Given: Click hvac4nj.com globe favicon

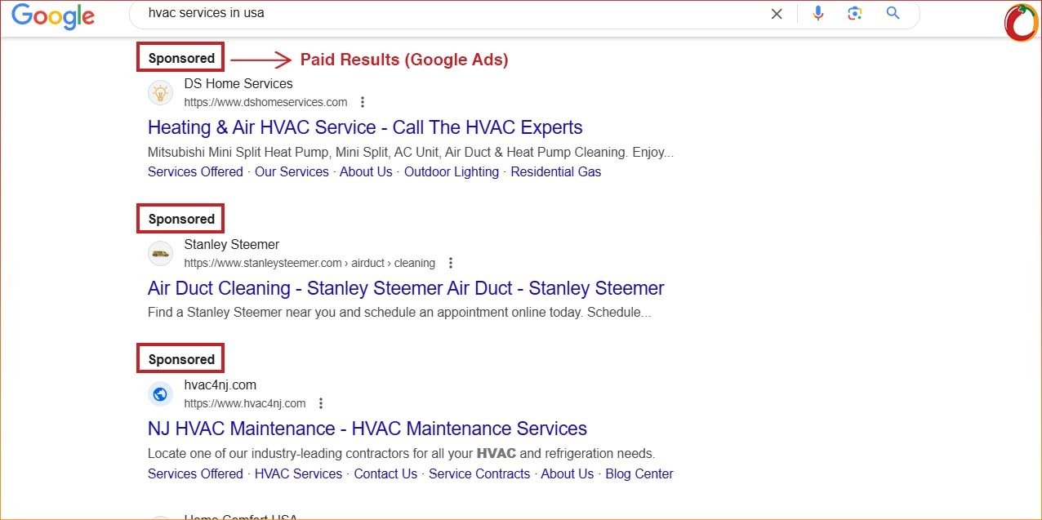Looking at the screenshot, I should 161,393.
